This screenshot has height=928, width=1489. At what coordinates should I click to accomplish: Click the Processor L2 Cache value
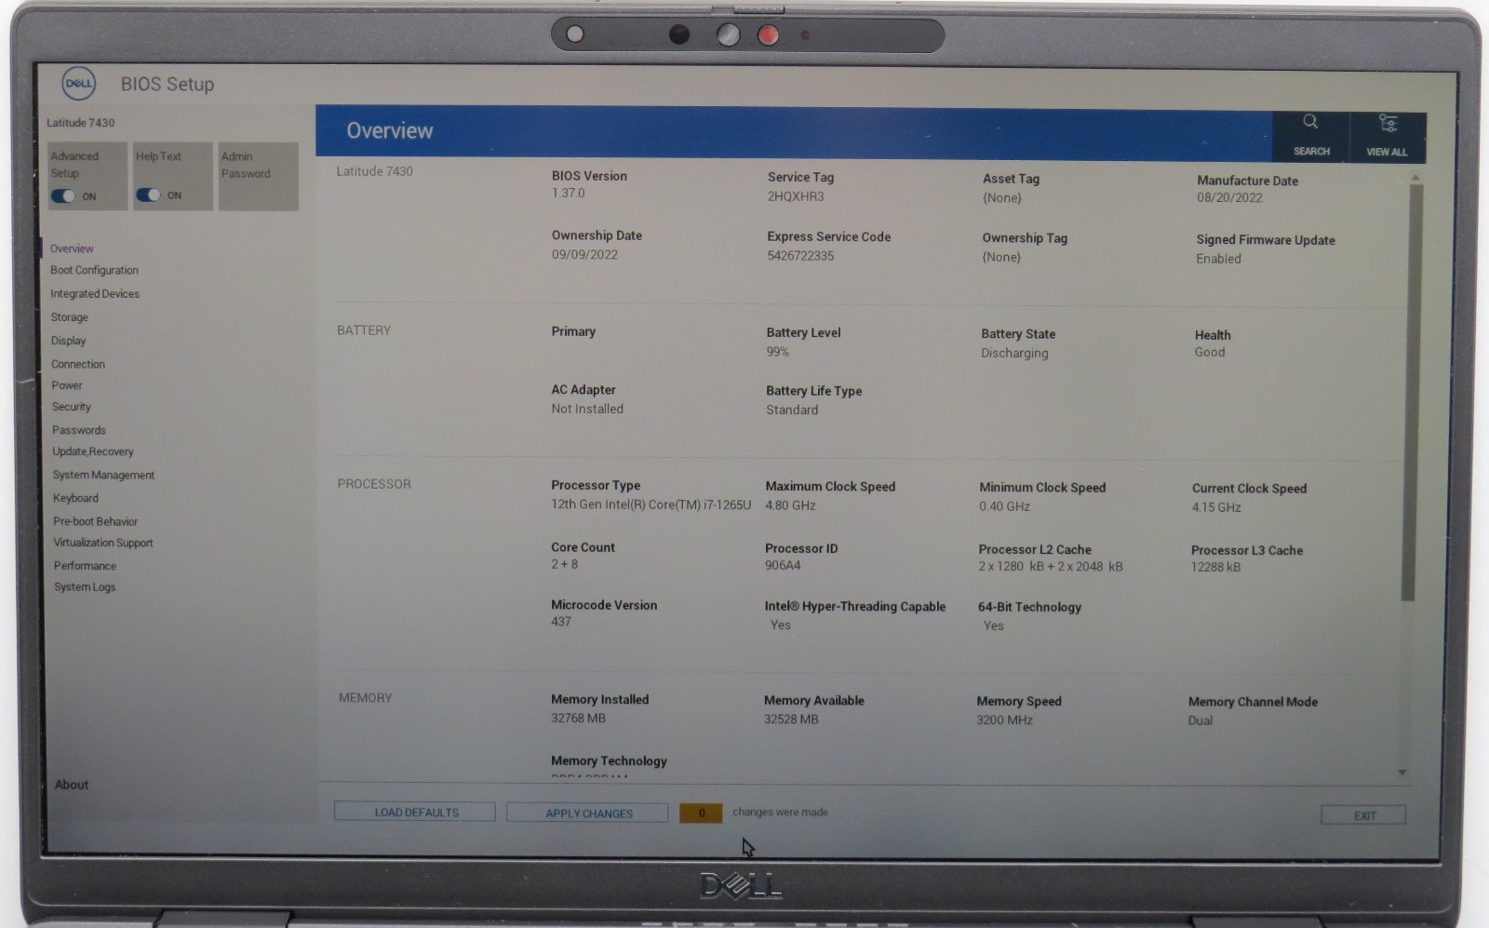coord(1051,566)
